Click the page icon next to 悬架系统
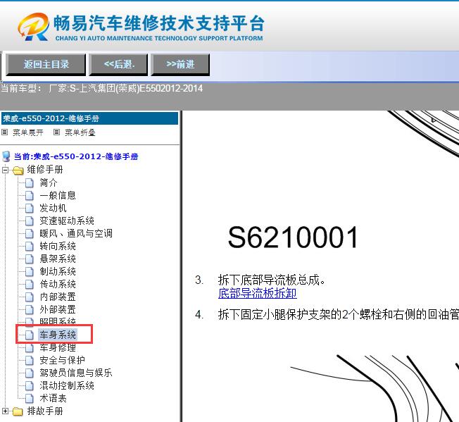Viewport: 459px width, 422px height. pos(30,259)
